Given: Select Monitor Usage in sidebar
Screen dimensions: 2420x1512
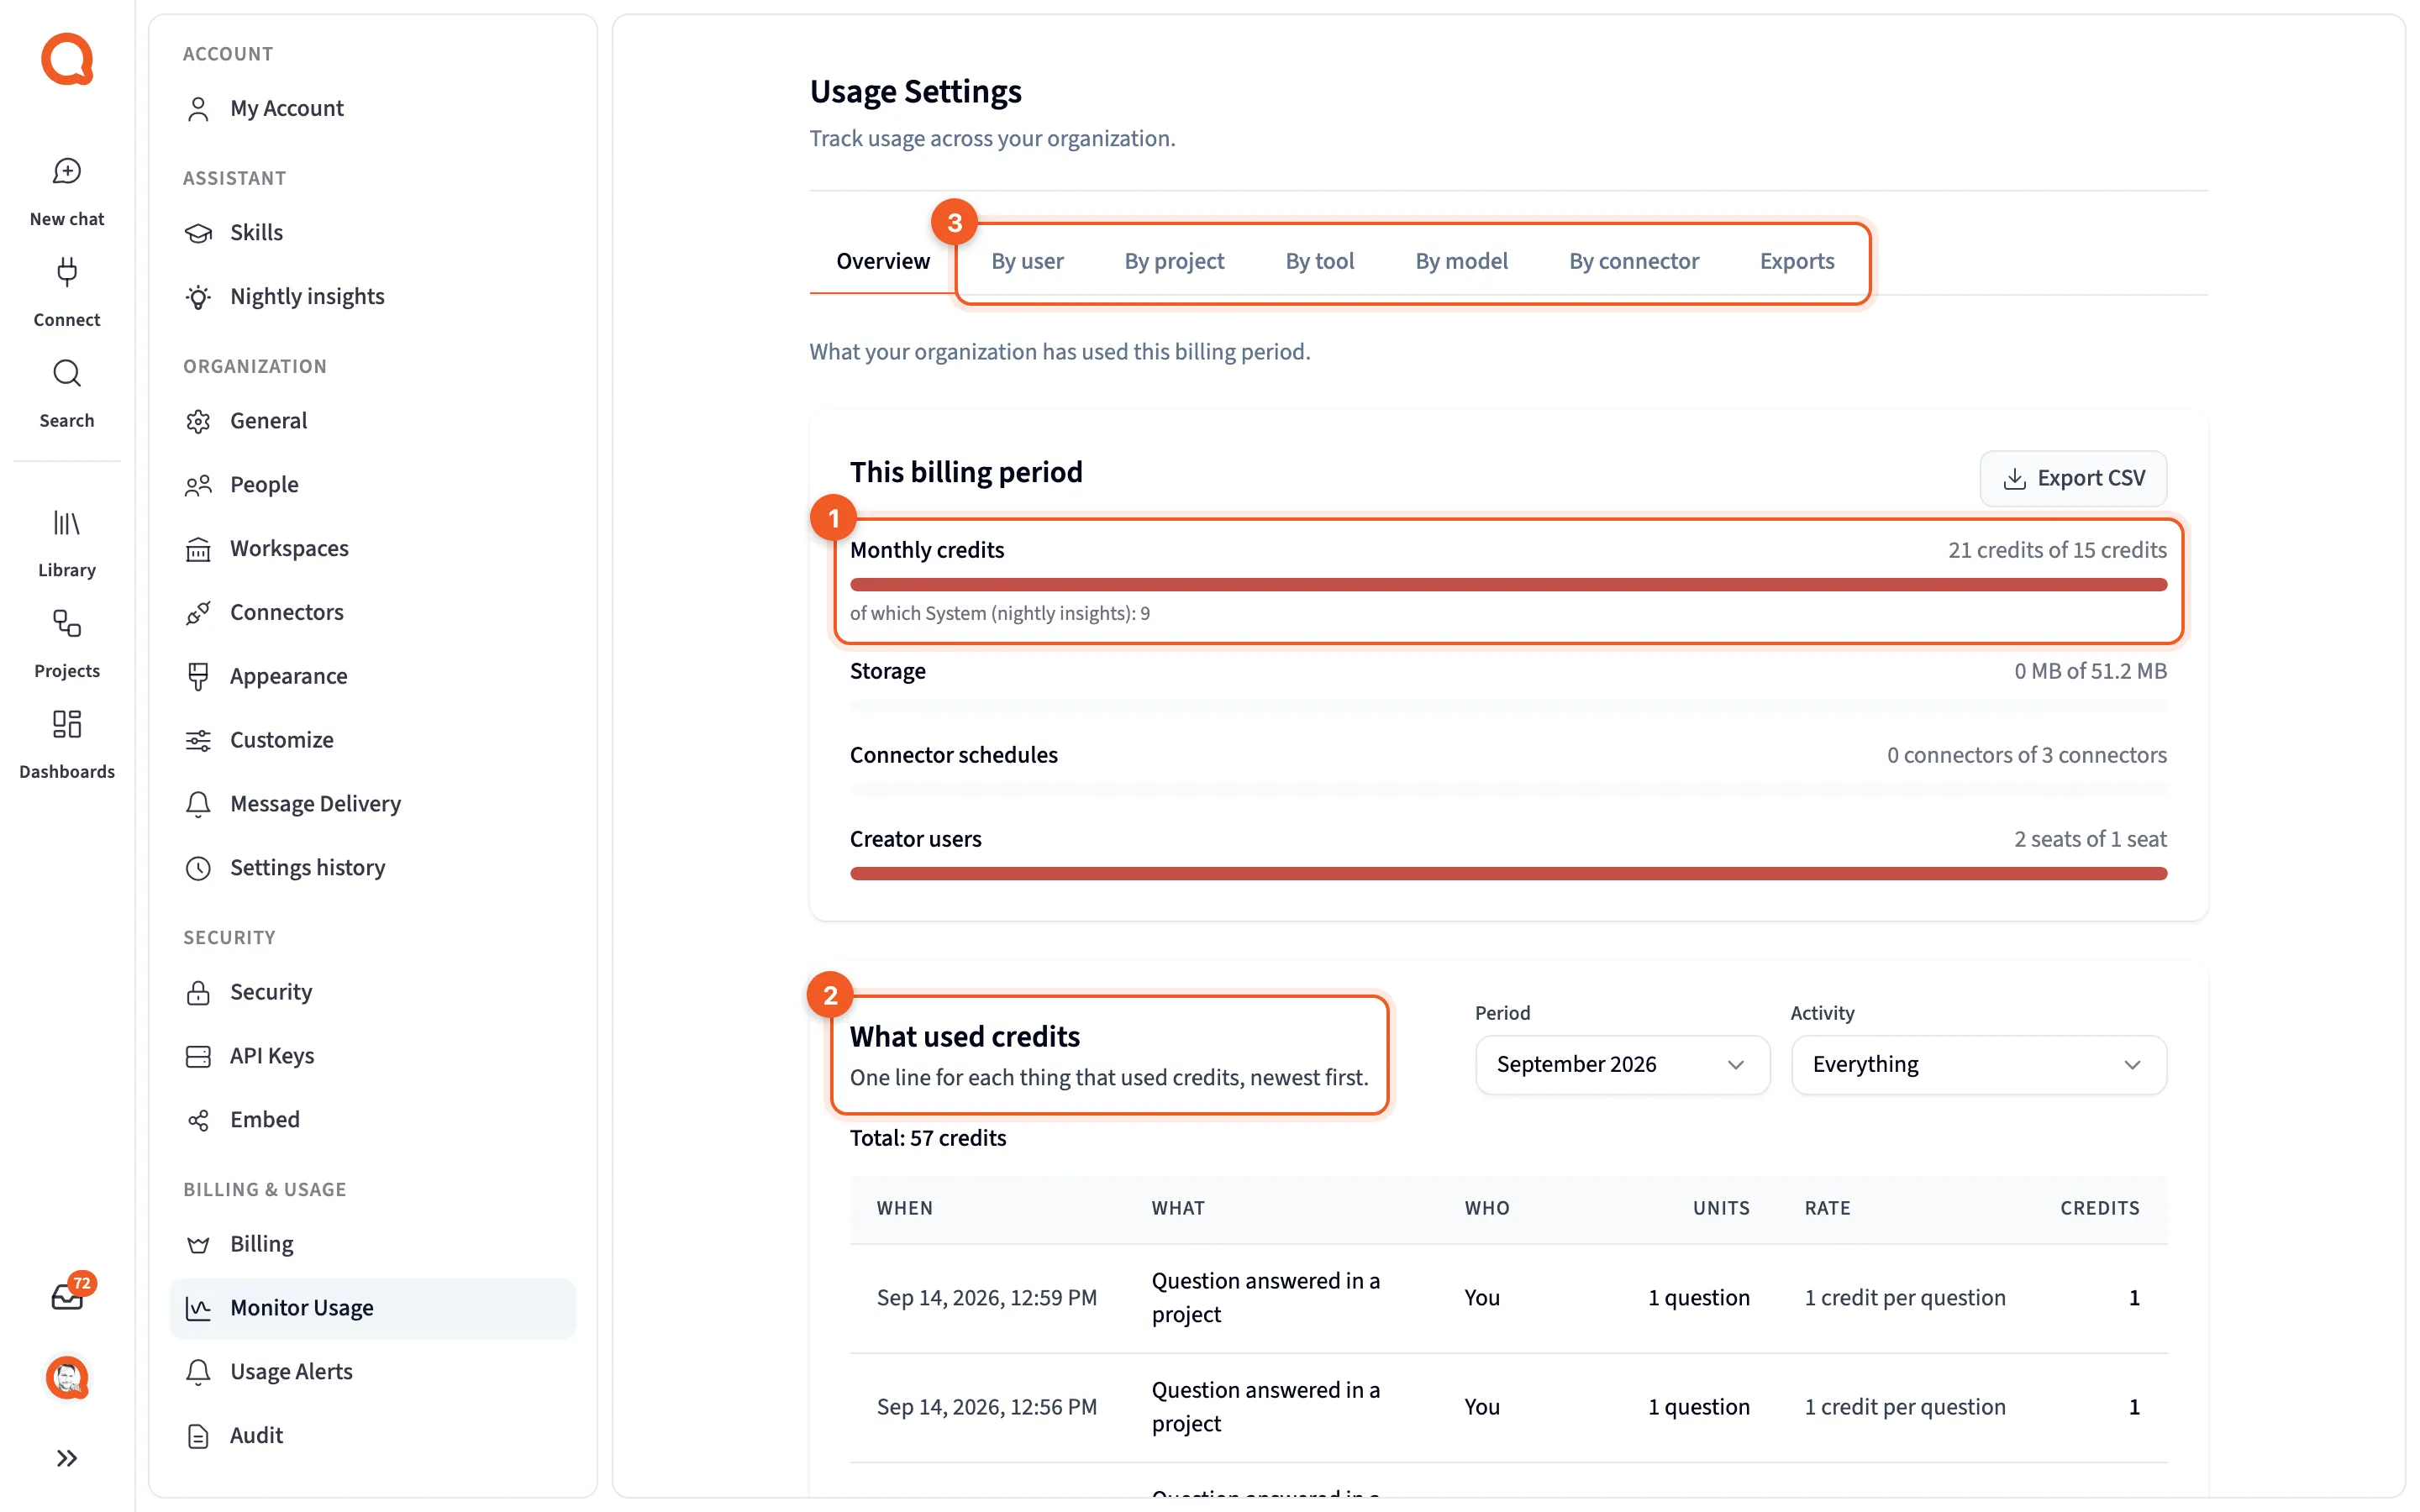Looking at the screenshot, I should click(x=373, y=1308).
